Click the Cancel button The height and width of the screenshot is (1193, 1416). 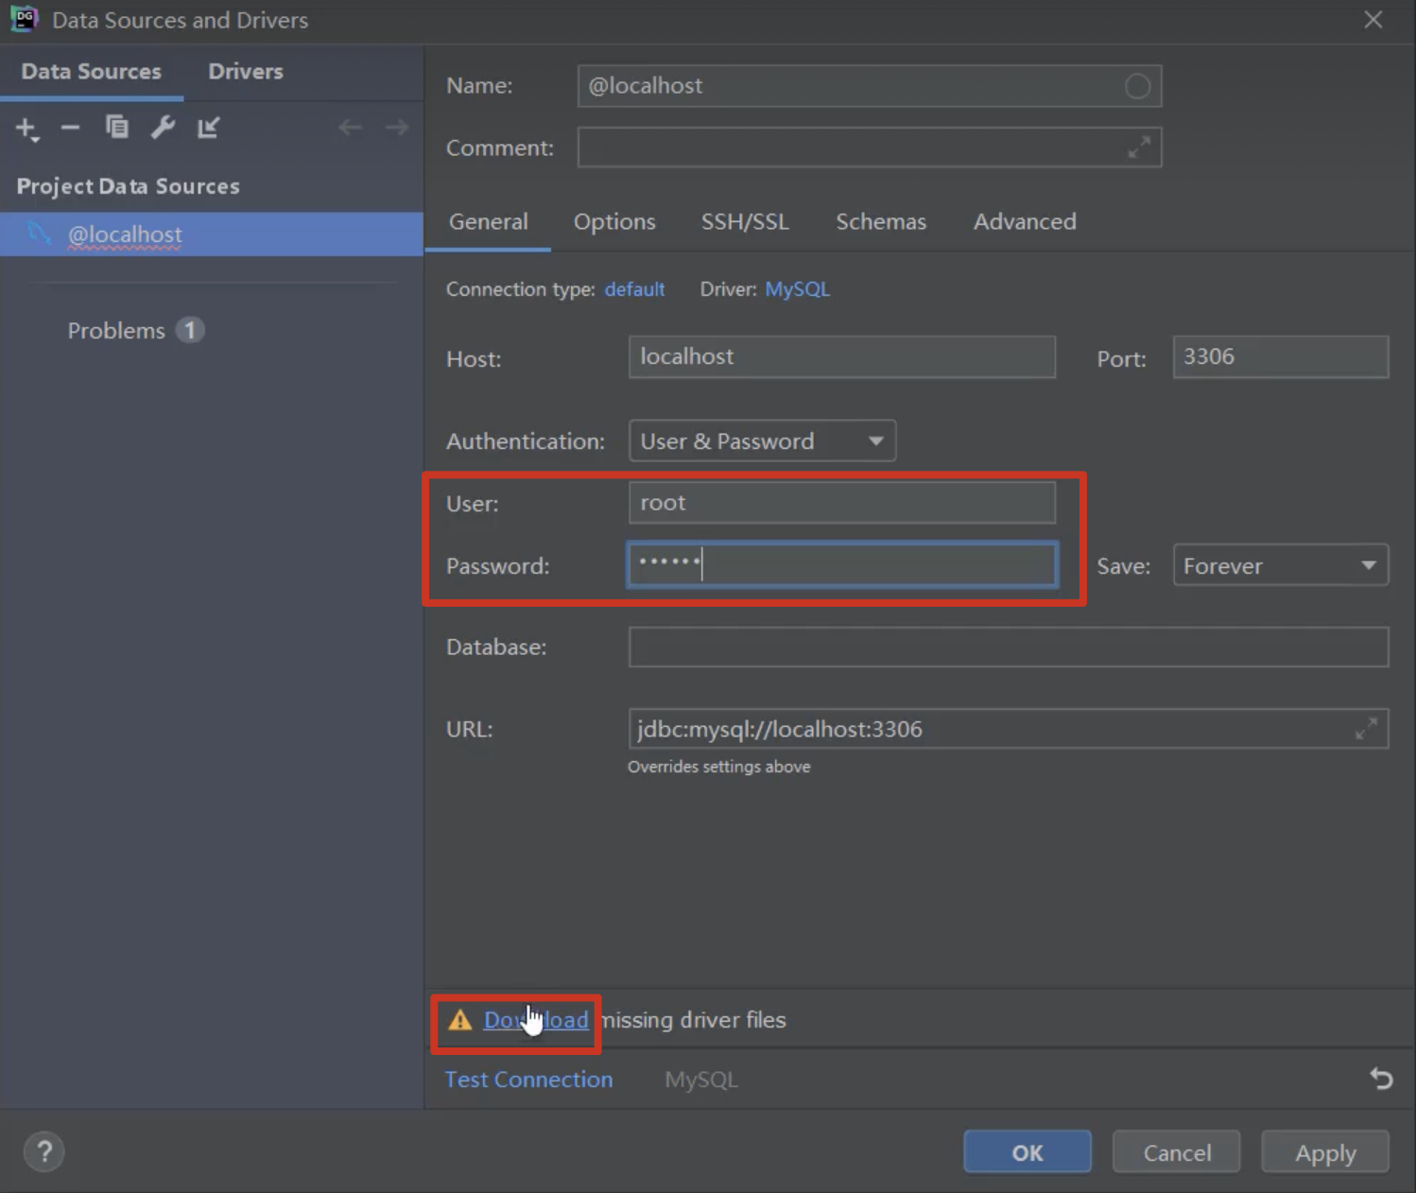click(x=1177, y=1152)
